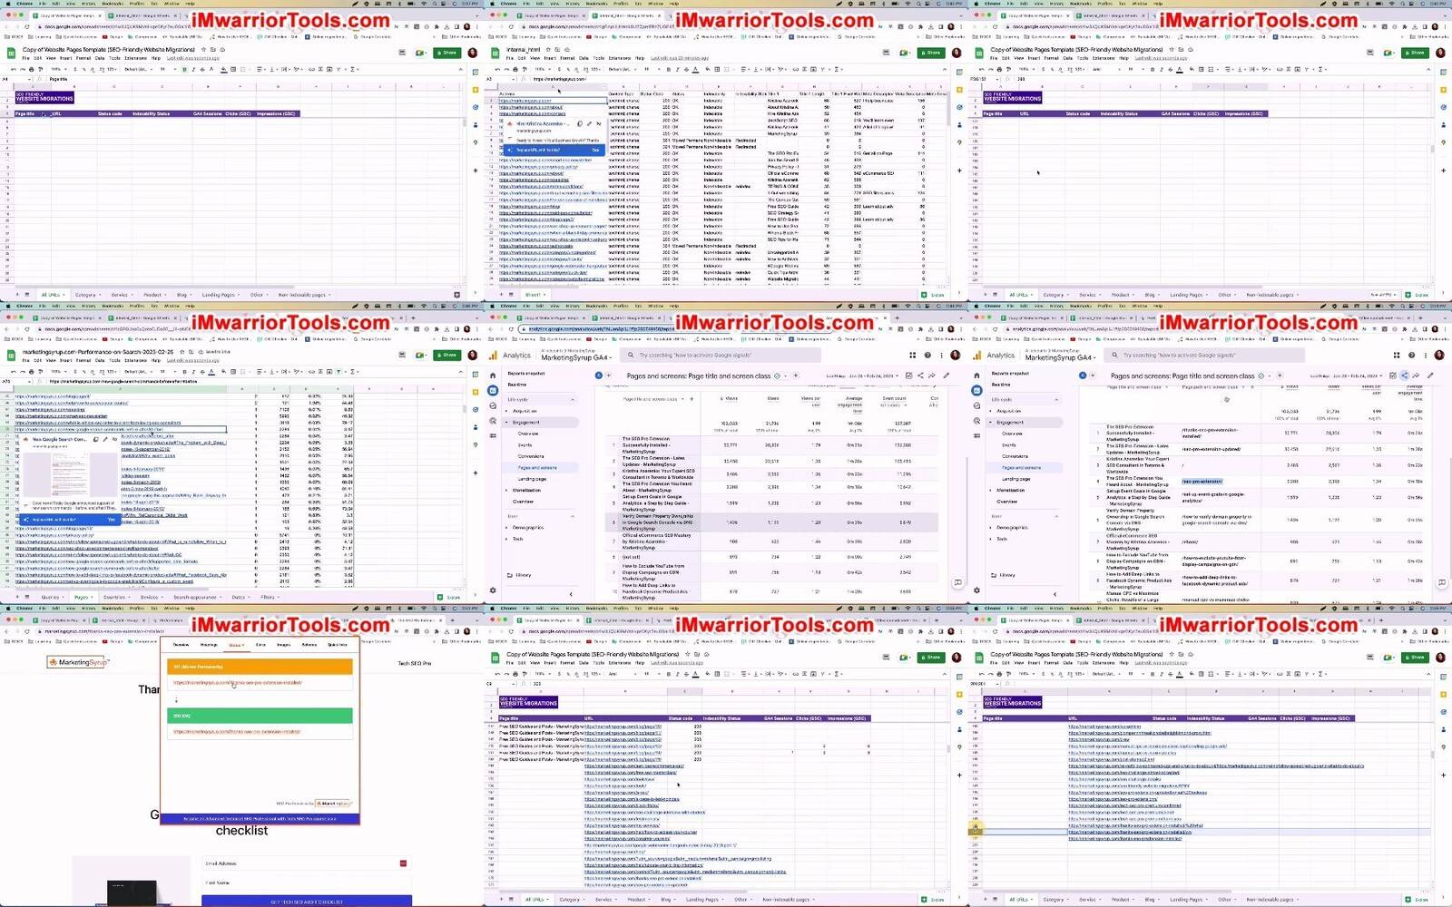Screen dimensions: 1452x907
Task: Click Borders icon in Free SEO Guides sheet toolbar
Action: coord(717,674)
